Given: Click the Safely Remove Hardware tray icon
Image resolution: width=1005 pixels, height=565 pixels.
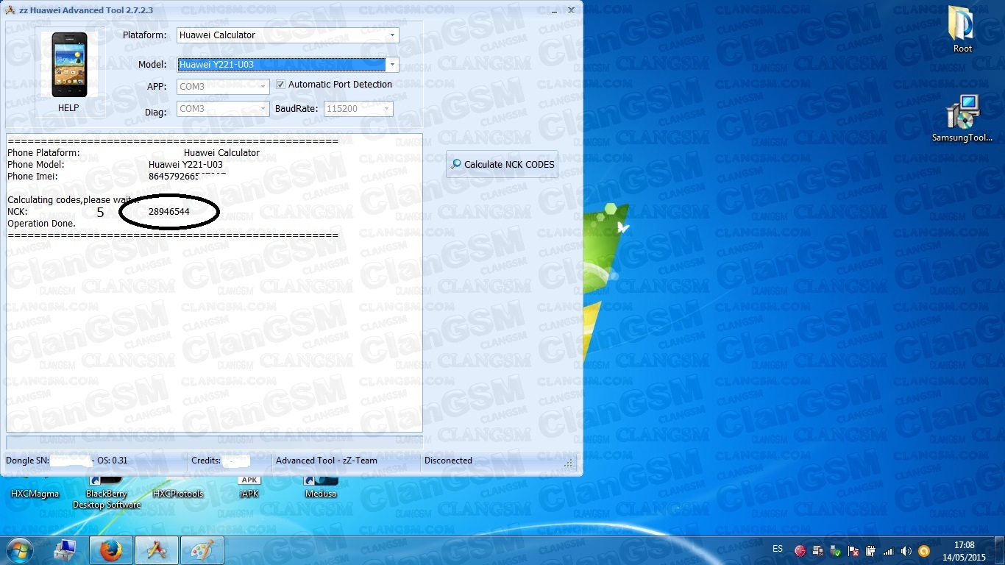Looking at the screenshot, I should click(x=836, y=551).
